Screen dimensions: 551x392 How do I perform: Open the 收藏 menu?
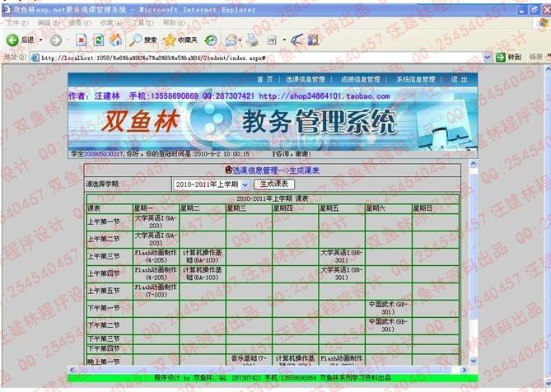point(110,23)
